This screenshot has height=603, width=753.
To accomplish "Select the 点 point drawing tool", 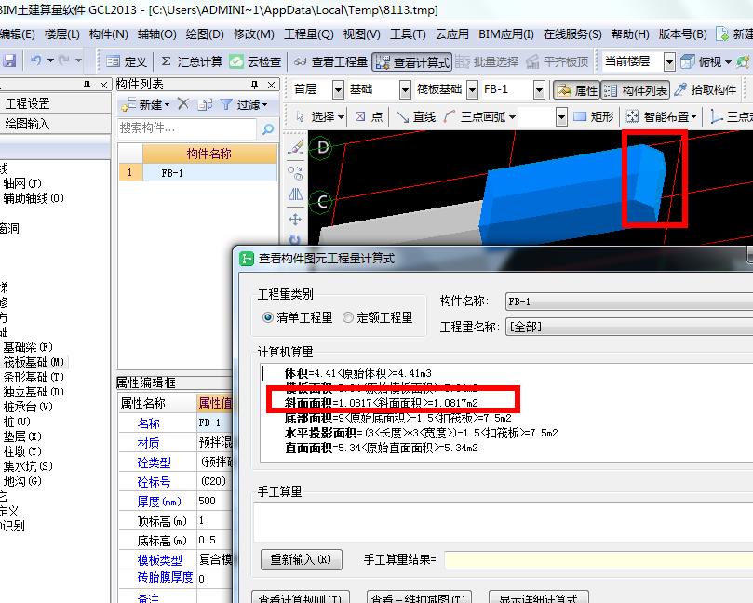I will click(x=370, y=116).
